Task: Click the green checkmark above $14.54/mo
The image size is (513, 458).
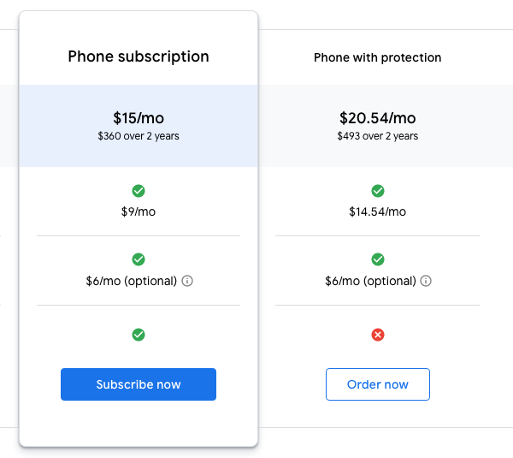Action: point(378,191)
